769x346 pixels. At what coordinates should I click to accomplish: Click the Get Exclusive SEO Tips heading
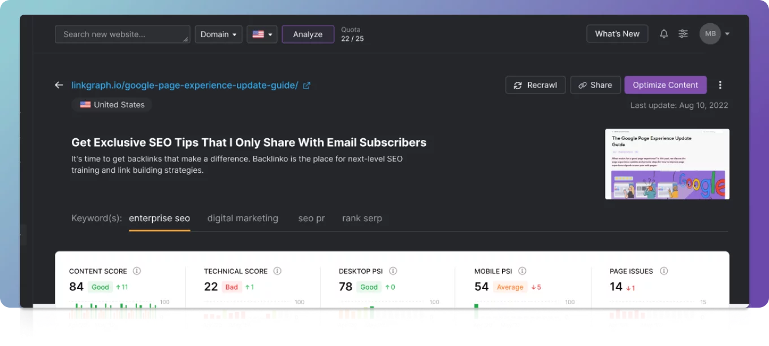click(249, 143)
